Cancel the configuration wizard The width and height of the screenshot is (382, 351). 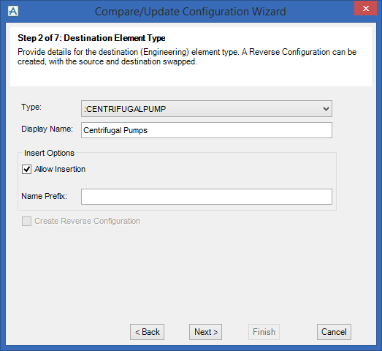tap(334, 332)
